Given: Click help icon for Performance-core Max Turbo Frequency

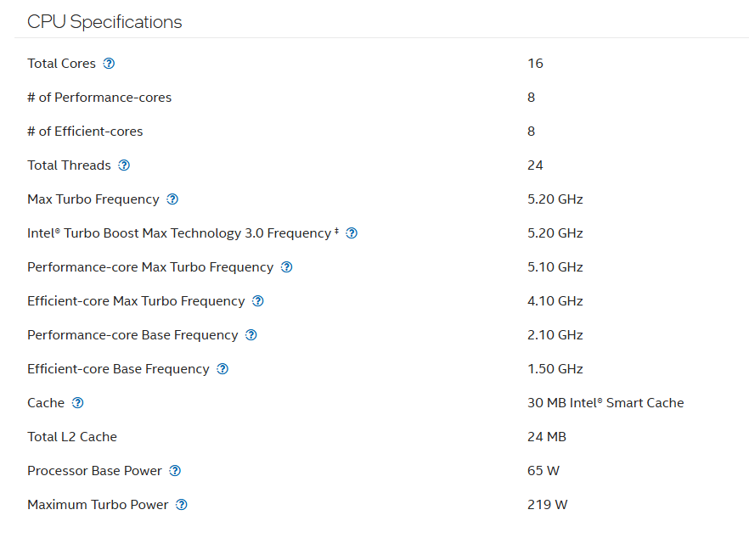Looking at the screenshot, I should [286, 267].
